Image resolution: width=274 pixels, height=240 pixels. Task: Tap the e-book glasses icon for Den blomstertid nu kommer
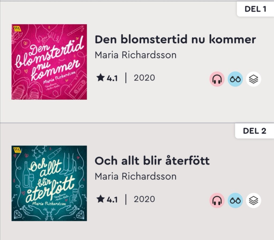(x=235, y=79)
